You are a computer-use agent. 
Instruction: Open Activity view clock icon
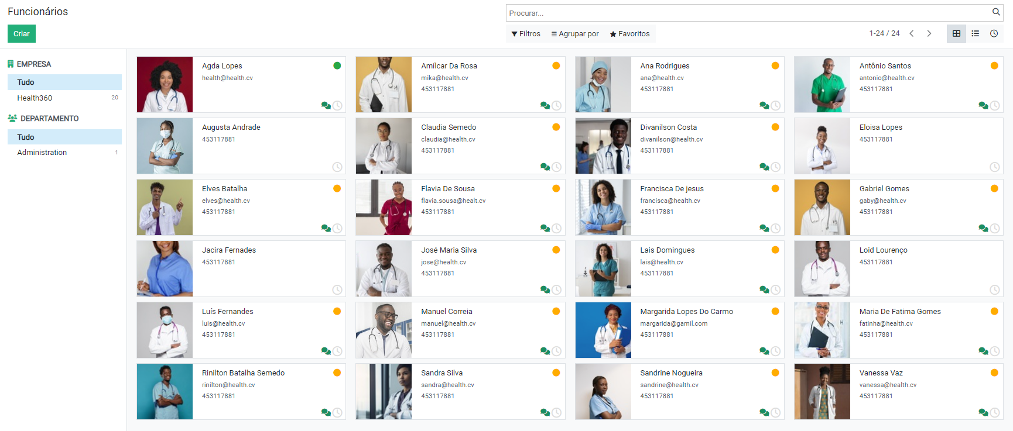[x=994, y=34]
